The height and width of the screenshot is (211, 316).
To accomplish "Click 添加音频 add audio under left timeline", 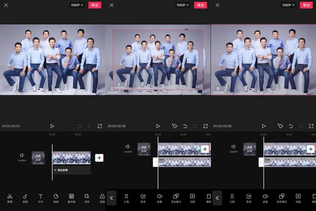I will pos(72,170).
